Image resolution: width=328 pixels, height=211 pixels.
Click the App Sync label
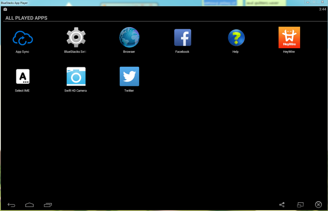[x=22, y=52]
